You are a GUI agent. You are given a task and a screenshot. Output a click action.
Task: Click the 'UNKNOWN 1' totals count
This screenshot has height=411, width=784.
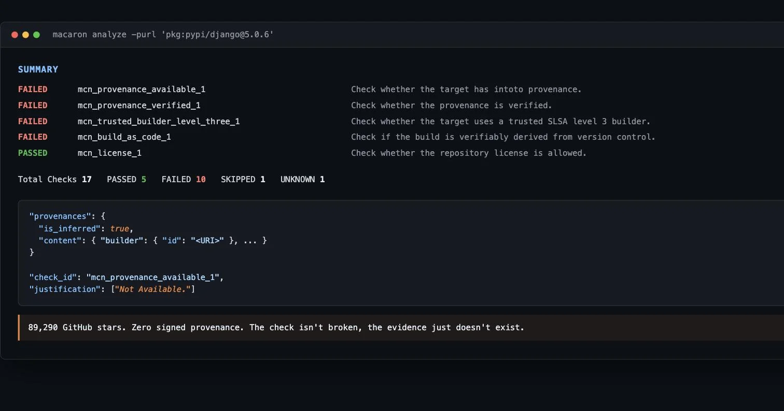pos(303,180)
